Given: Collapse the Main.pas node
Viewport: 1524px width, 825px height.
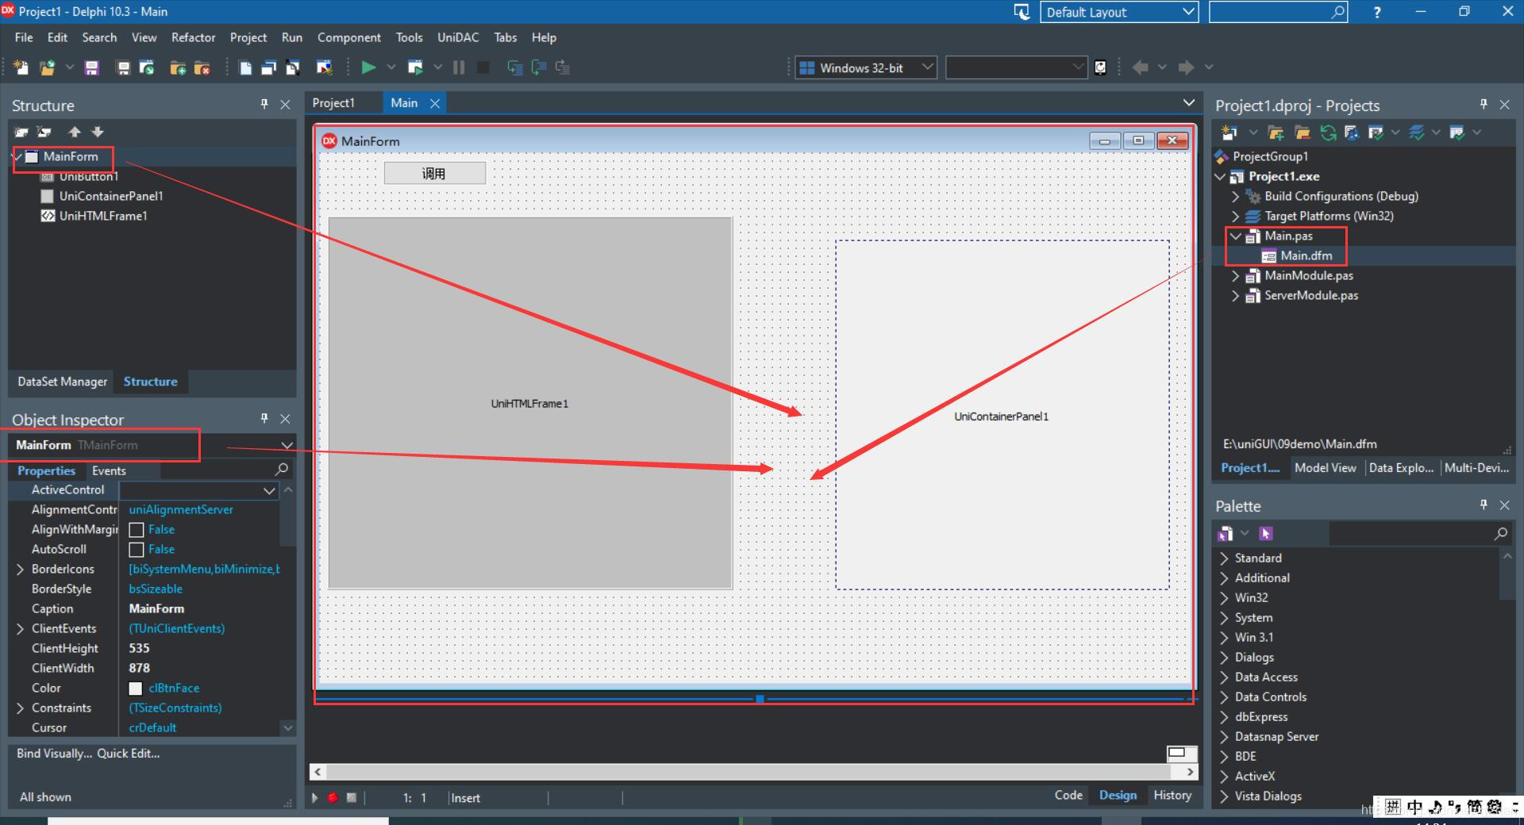Looking at the screenshot, I should coord(1235,236).
